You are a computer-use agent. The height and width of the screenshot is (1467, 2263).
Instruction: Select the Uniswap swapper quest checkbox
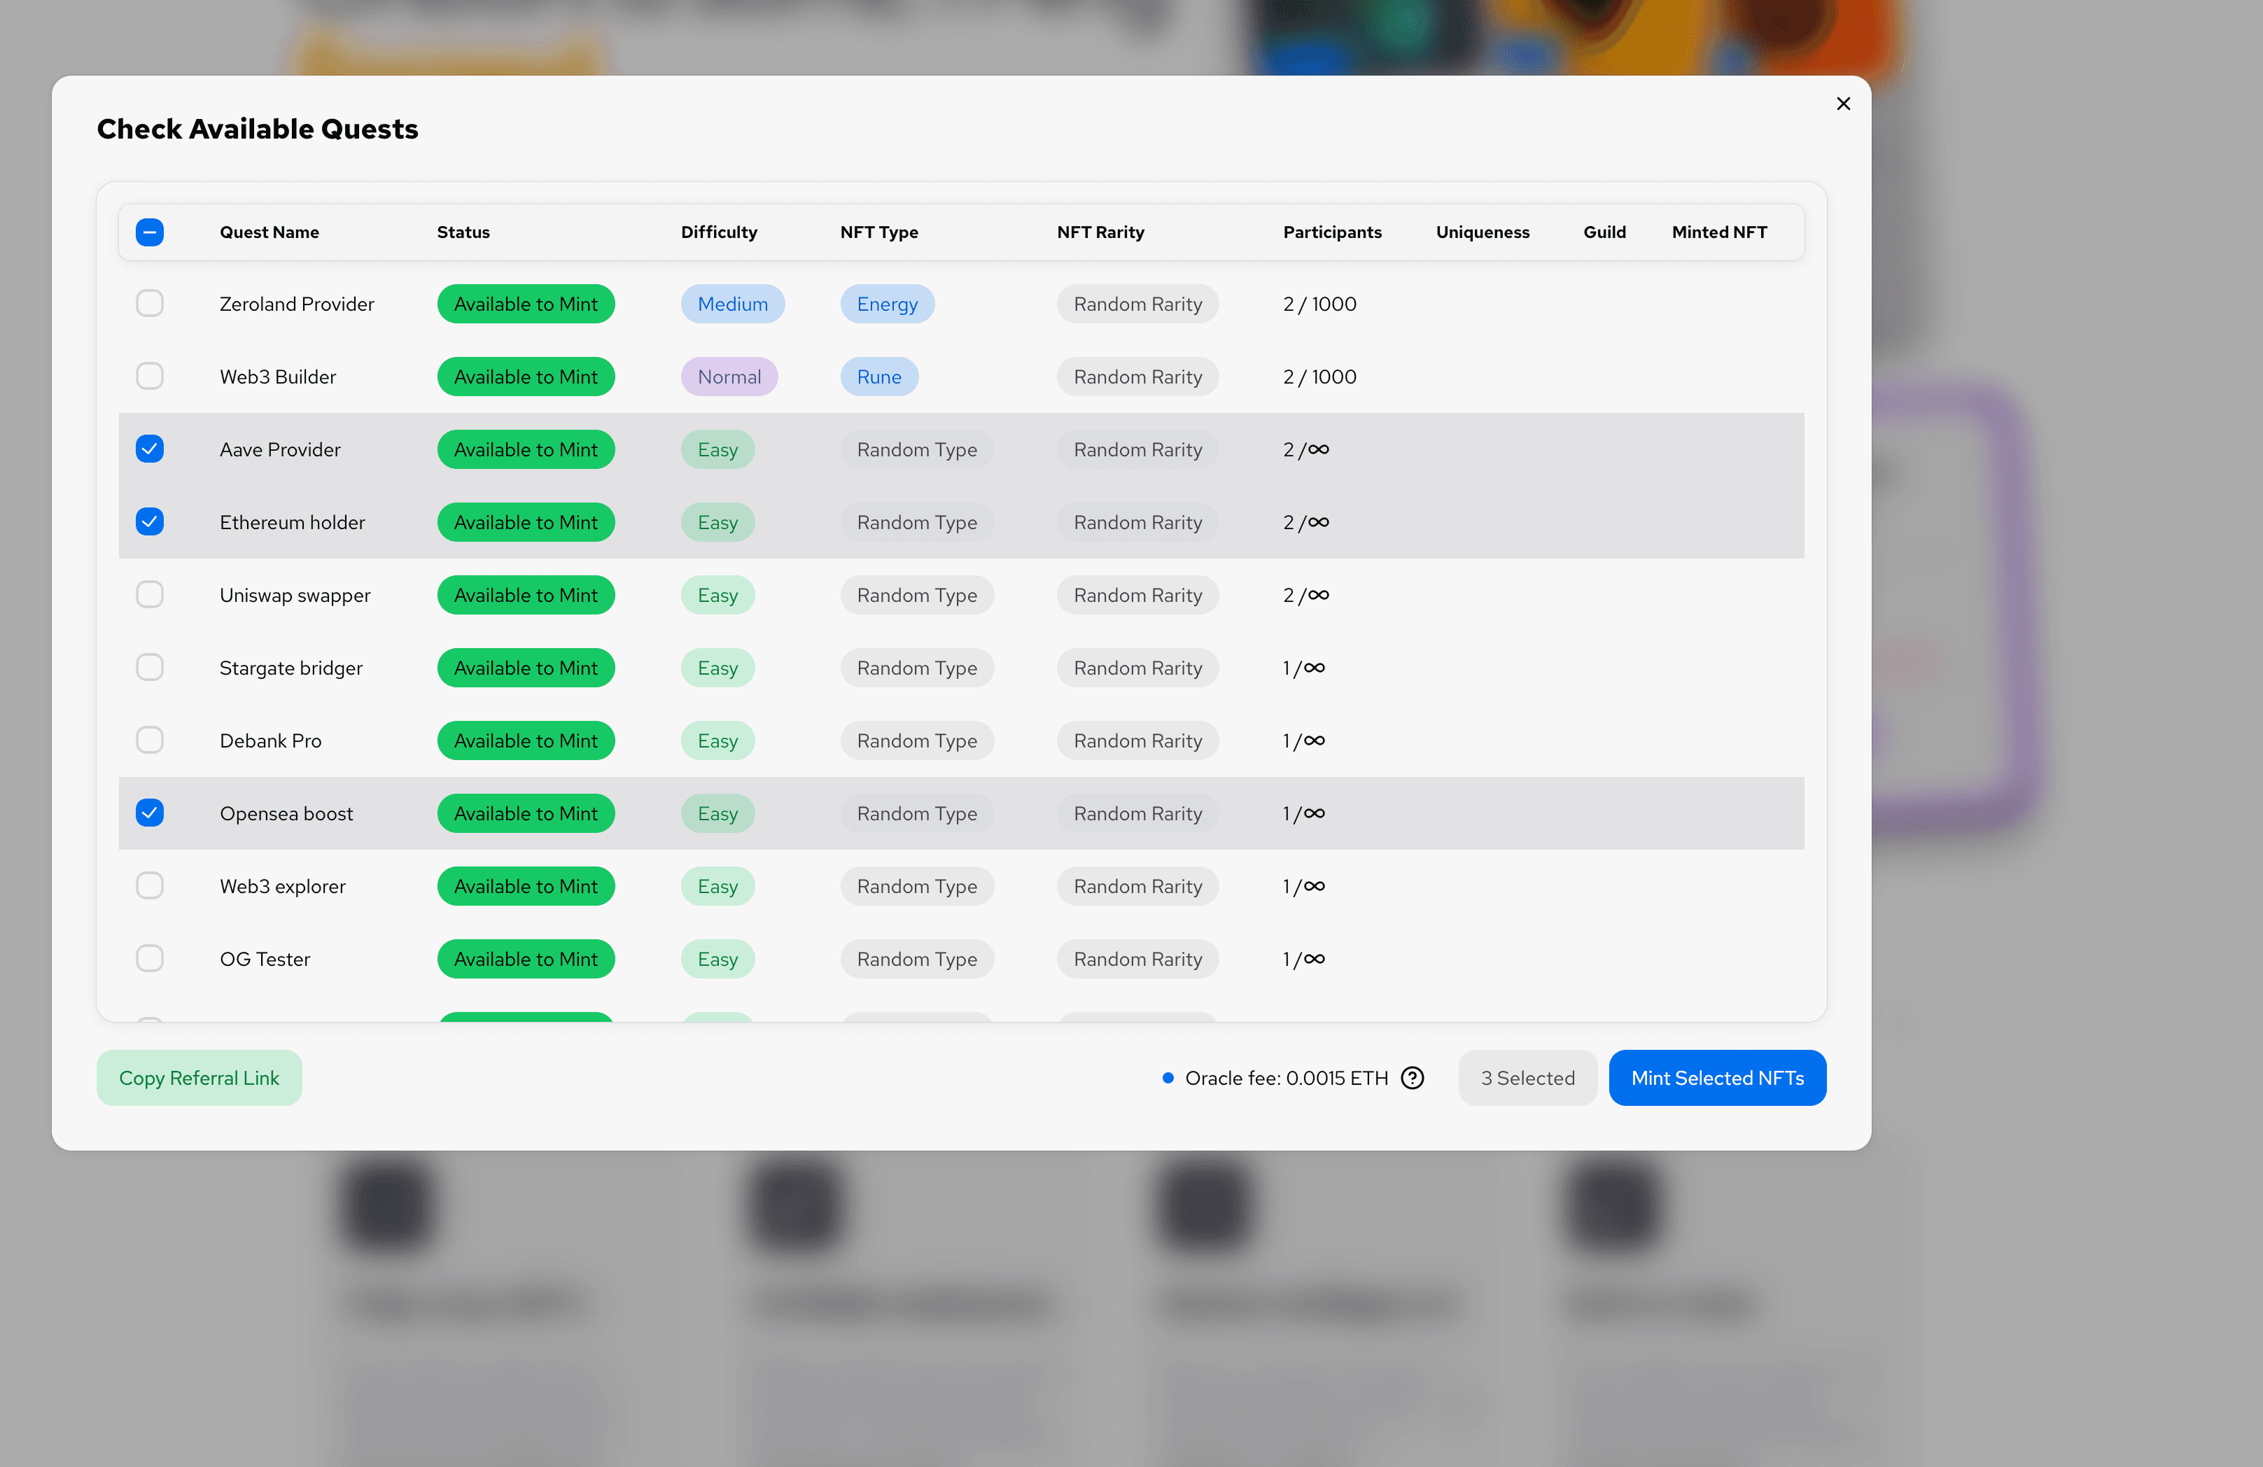point(149,594)
